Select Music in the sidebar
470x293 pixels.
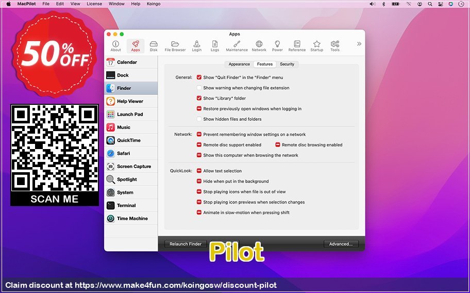point(131,127)
